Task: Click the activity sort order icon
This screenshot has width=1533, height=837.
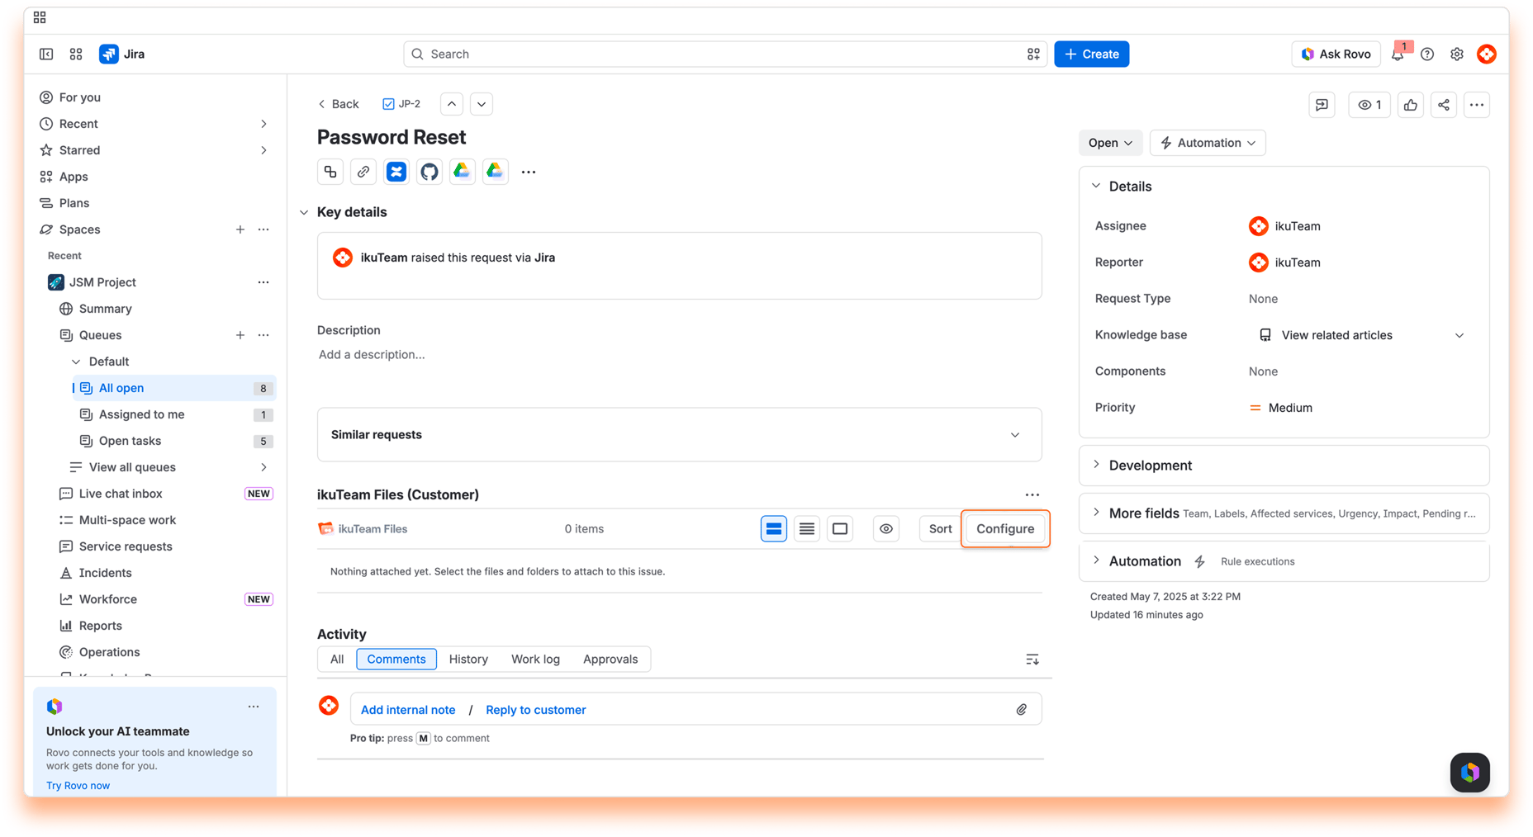Action: [1032, 660]
